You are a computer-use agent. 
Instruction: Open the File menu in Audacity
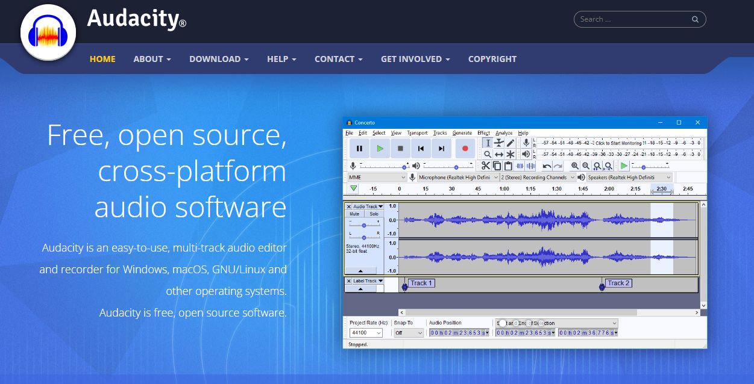pyautogui.click(x=349, y=133)
